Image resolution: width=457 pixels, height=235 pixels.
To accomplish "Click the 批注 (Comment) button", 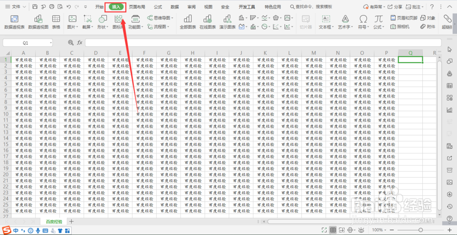I will [415, 7].
